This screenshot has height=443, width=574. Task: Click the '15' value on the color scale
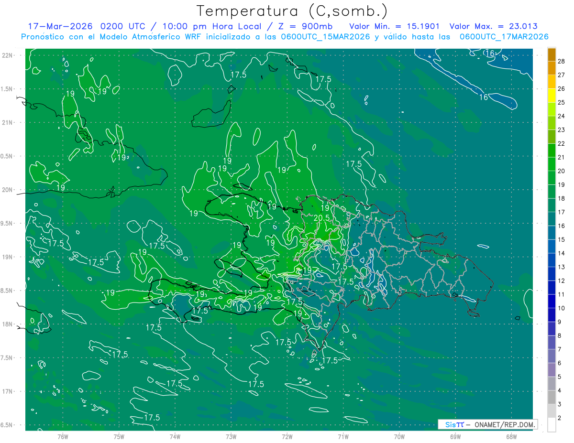pyautogui.click(x=562, y=239)
